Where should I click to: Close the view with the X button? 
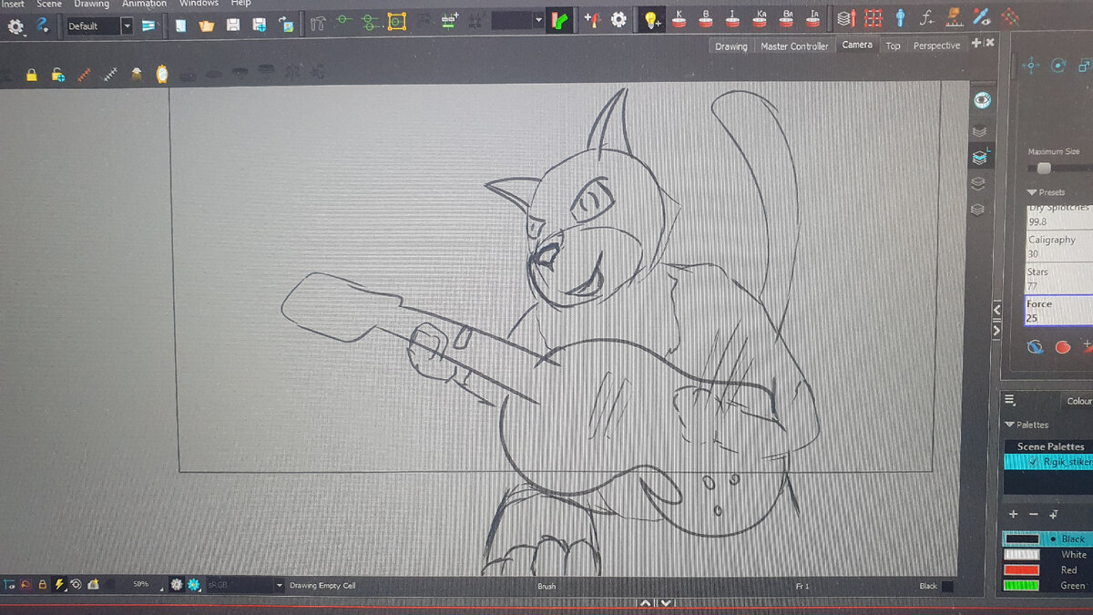point(990,43)
